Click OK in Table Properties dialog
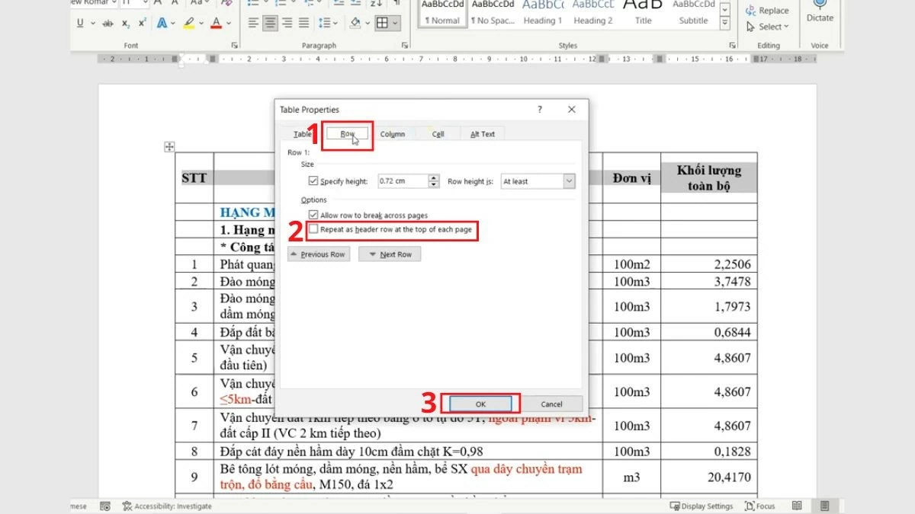The image size is (915, 514). tap(480, 404)
